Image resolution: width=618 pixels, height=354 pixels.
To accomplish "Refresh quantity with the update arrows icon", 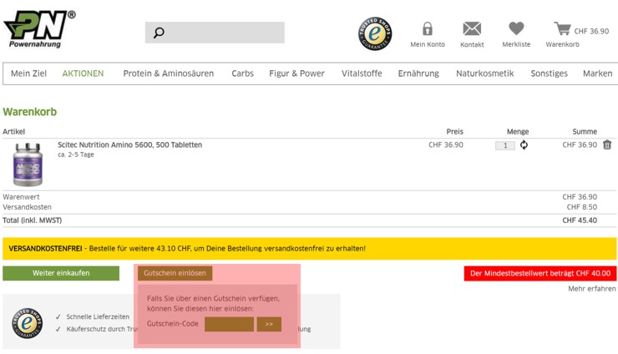I will (x=524, y=145).
